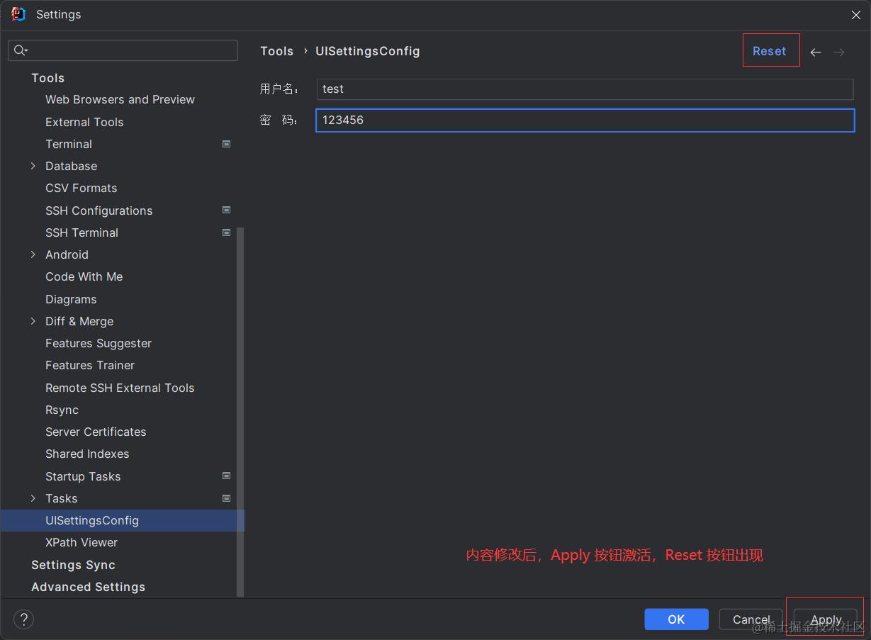Screen dimensions: 871x640
Task: Select Startup Tasks item
Action: click(83, 476)
